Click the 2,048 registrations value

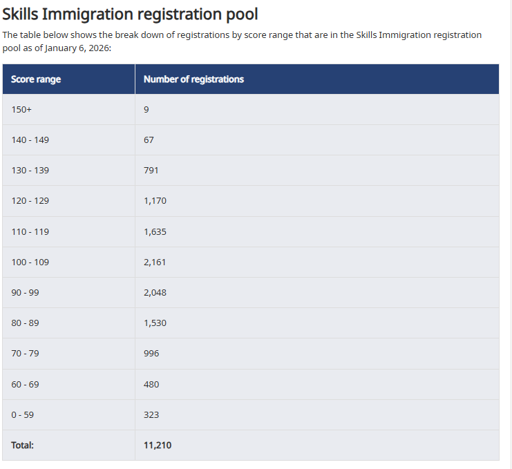pyautogui.click(x=155, y=292)
